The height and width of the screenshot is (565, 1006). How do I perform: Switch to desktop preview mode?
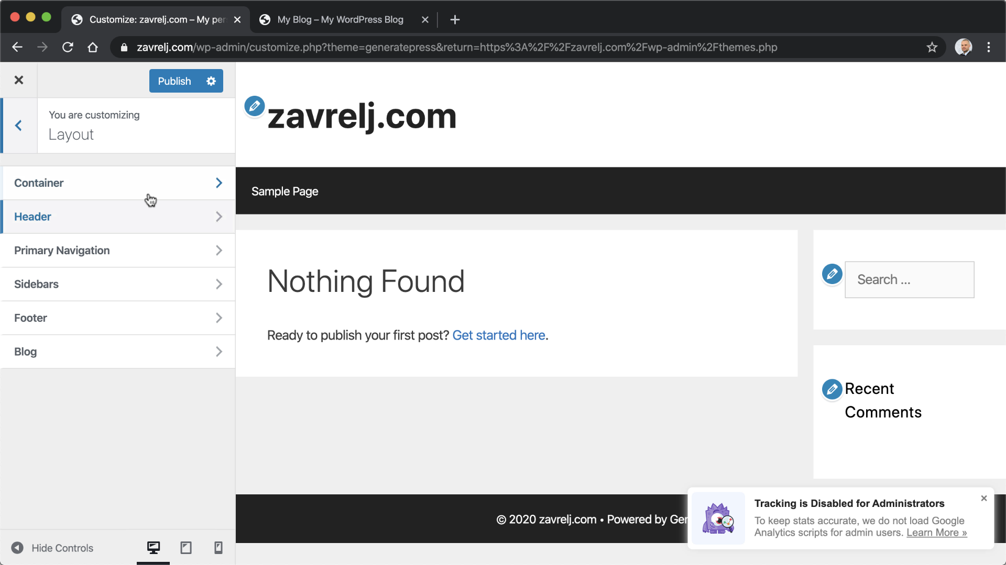pyautogui.click(x=154, y=548)
